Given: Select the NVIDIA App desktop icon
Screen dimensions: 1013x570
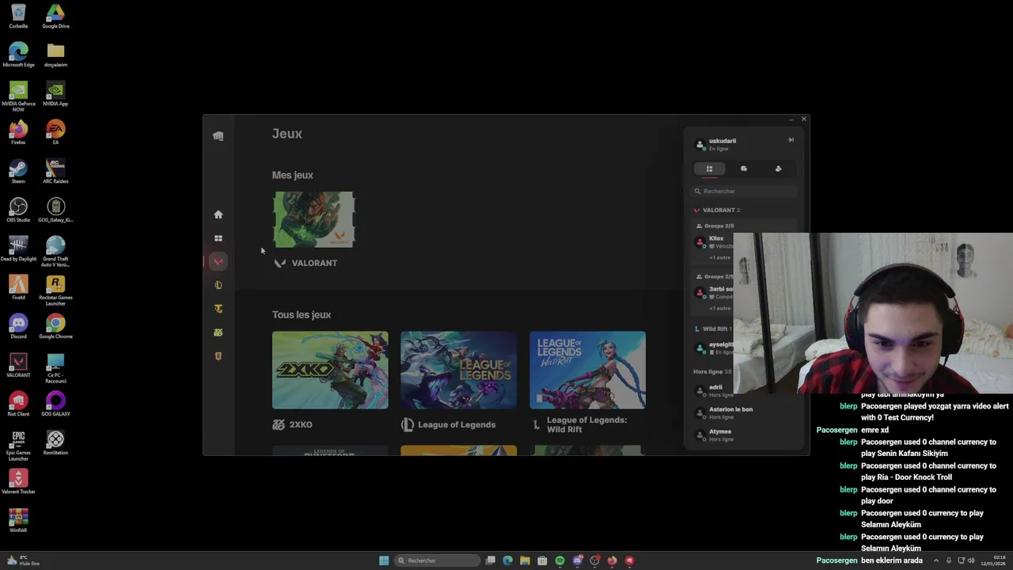Looking at the screenshot, I should click(x=55, y=94).
